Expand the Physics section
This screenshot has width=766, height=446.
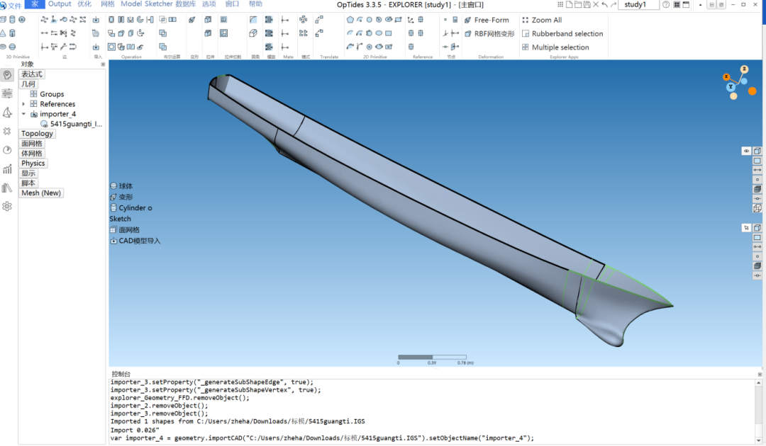click(x=33, y=164)
